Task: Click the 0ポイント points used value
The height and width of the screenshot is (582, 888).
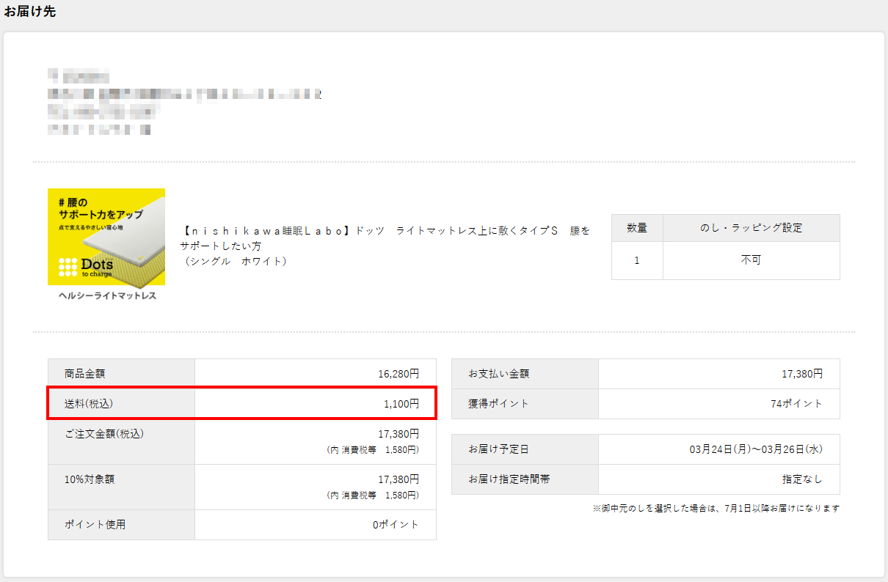Action: (x=396, y=525)
